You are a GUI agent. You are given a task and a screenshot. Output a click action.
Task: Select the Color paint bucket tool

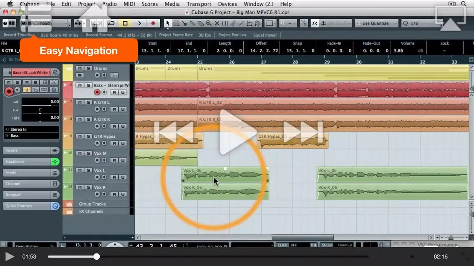(x=257, y=23)
